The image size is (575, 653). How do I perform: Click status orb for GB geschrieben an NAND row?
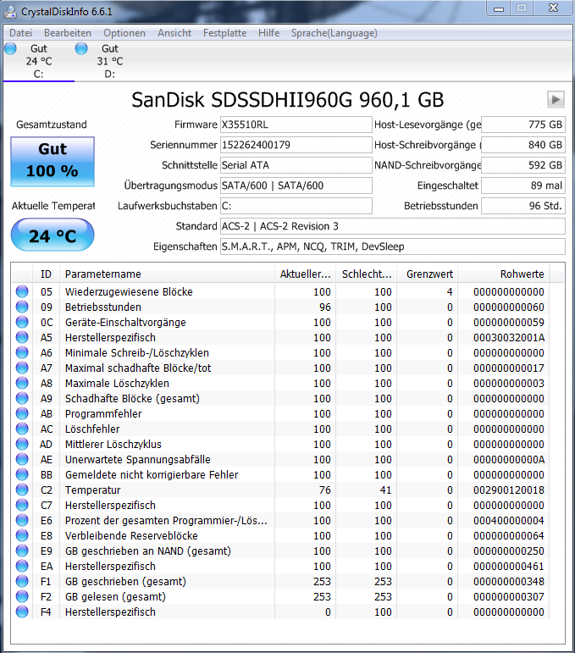point(22,551)
